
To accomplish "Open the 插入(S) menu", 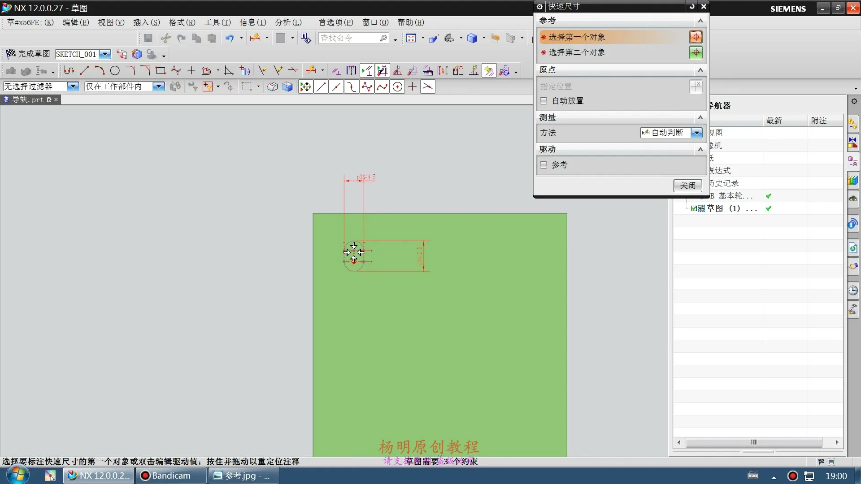I will pos(146,22).
